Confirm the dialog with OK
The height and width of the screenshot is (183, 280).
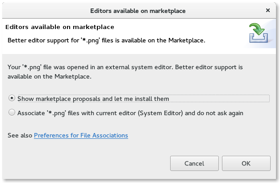[246, 163]
